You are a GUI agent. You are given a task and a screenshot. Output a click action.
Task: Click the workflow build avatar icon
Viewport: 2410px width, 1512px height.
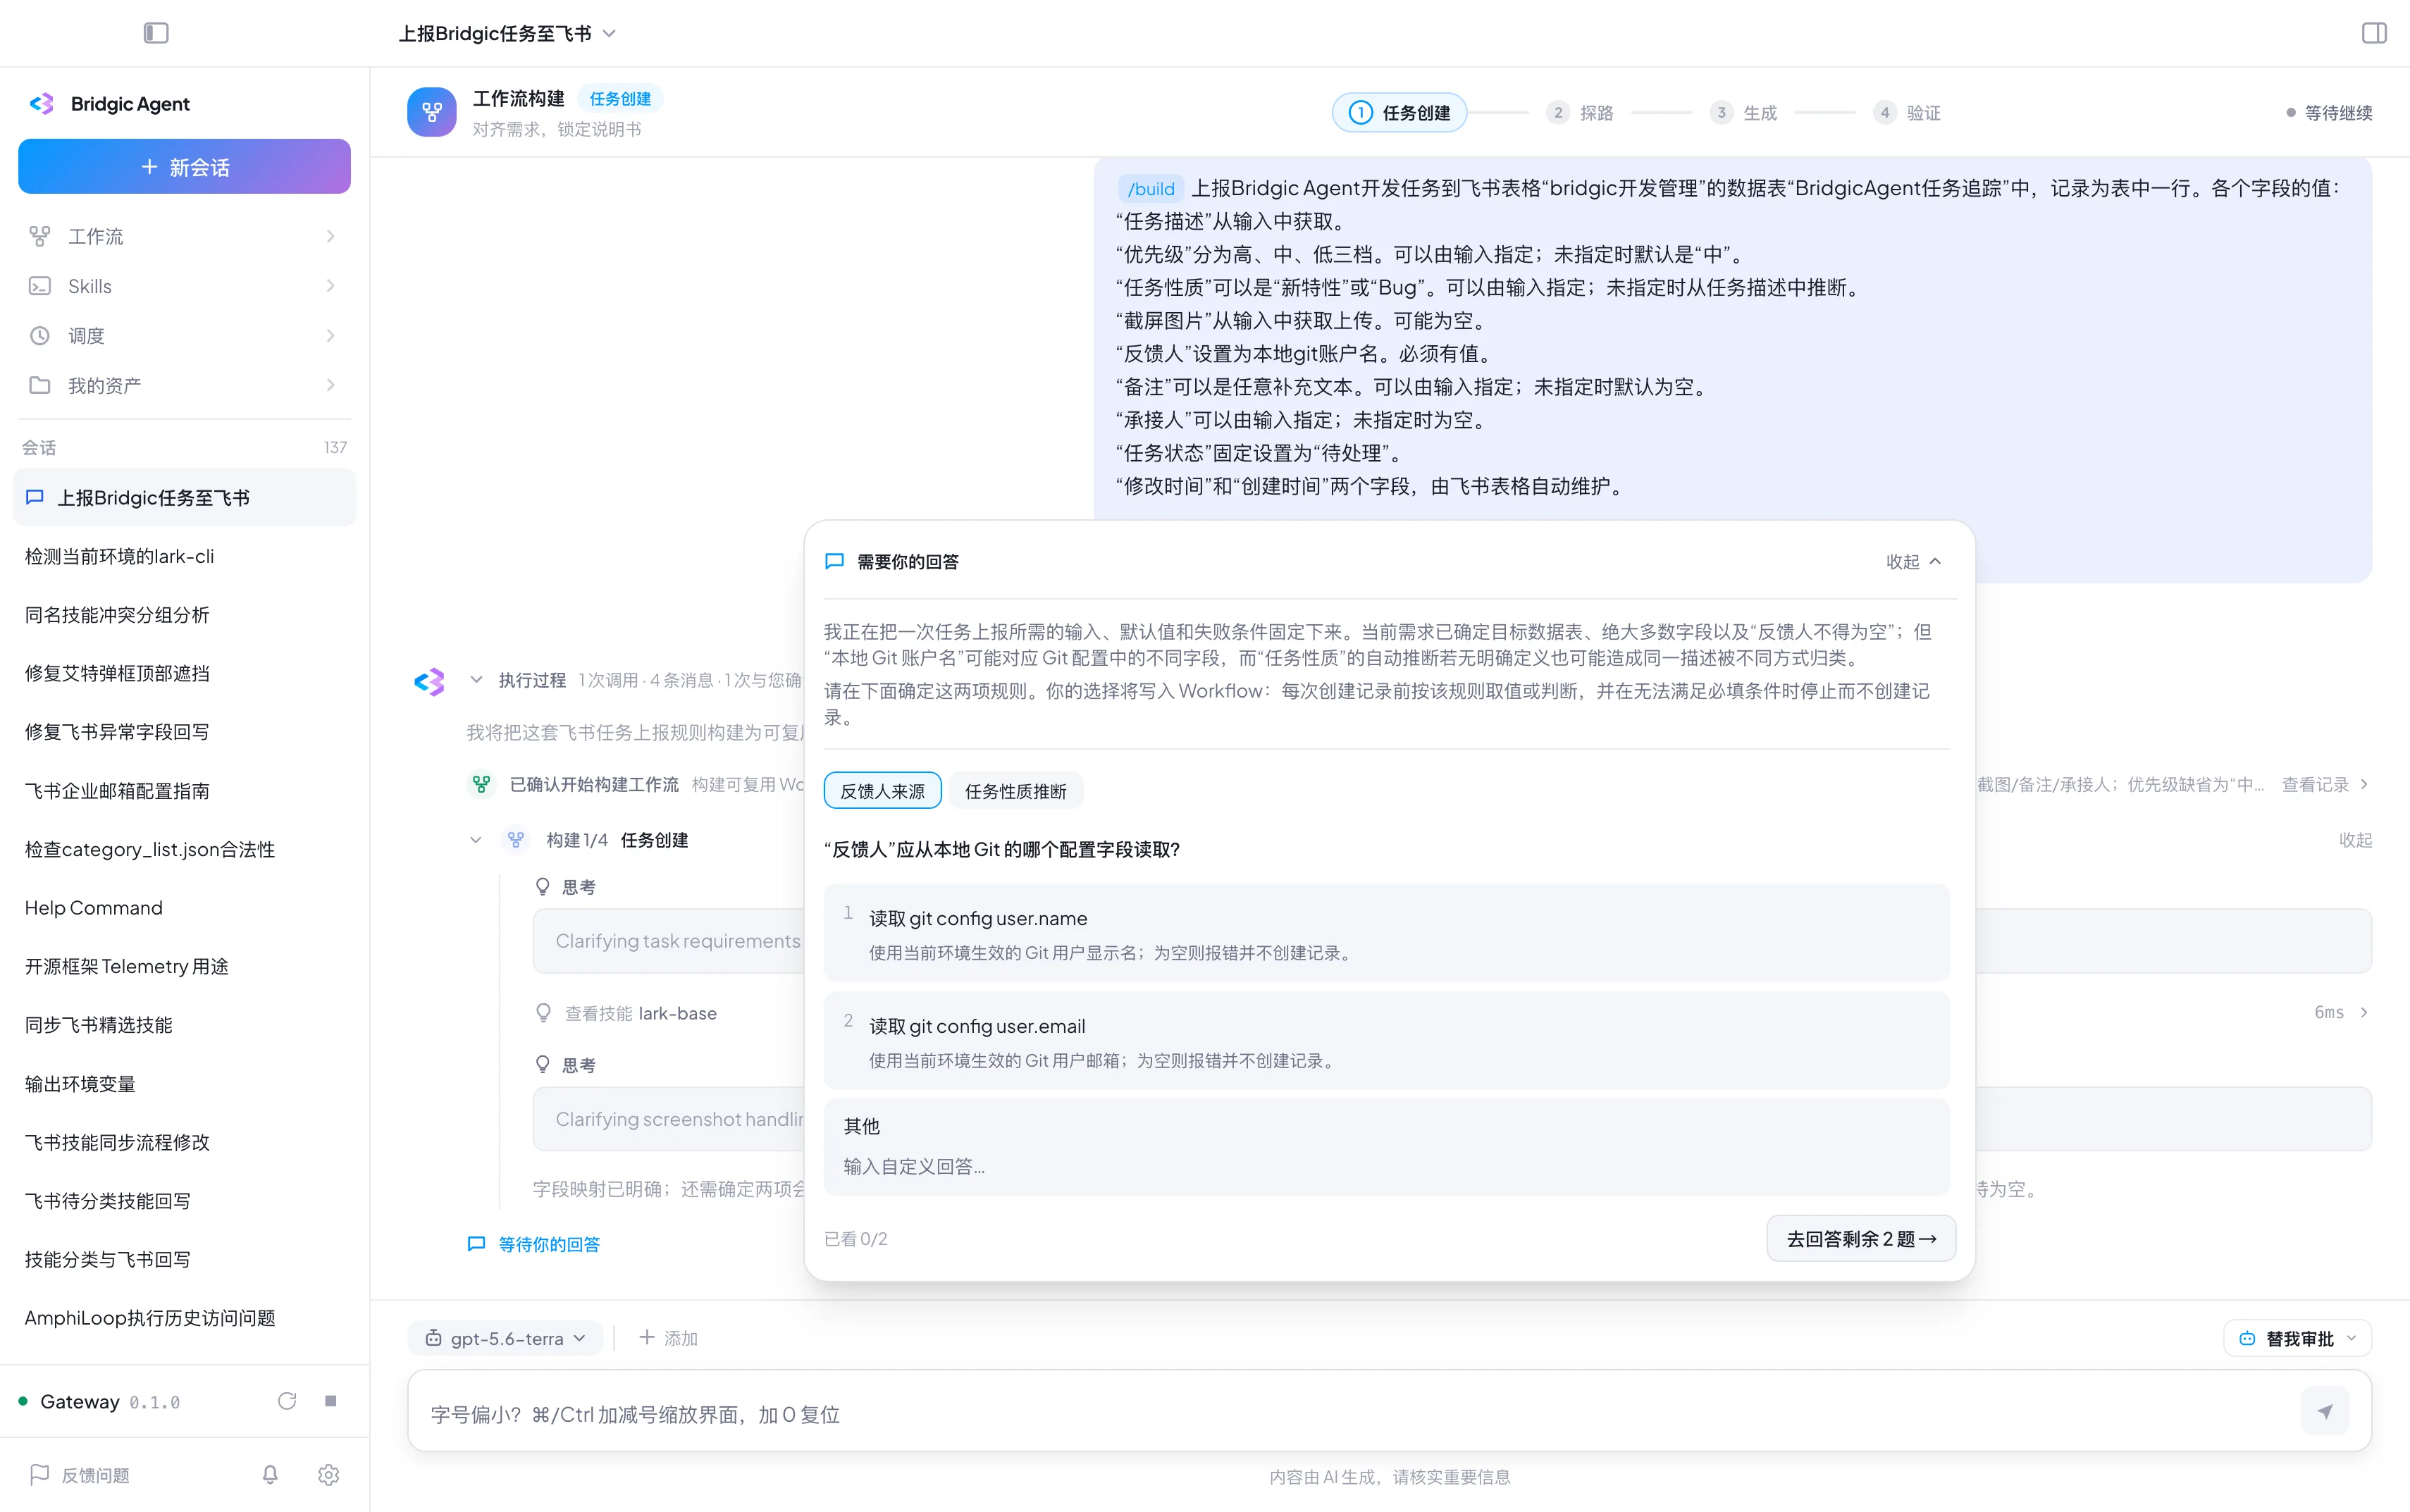click(x=432, y=112)
